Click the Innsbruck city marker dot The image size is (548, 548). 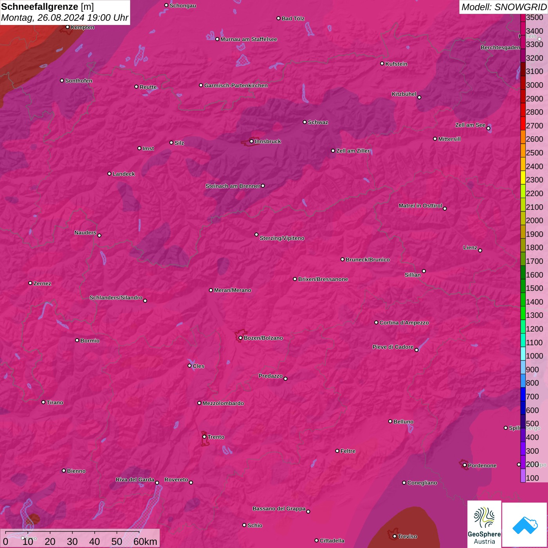(252, 141)
